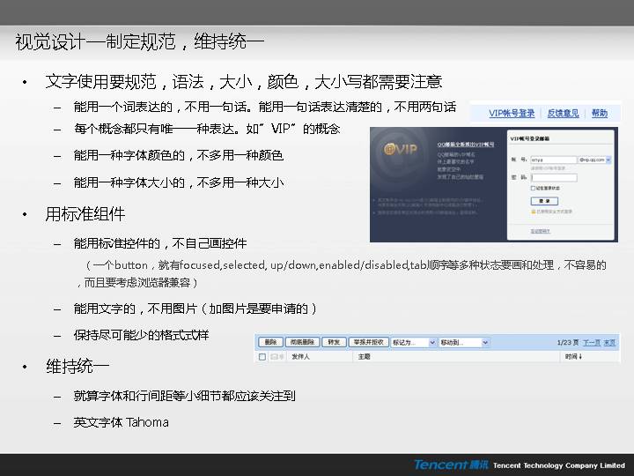Open the 反馈意见 link

click(x=563, y=114)
